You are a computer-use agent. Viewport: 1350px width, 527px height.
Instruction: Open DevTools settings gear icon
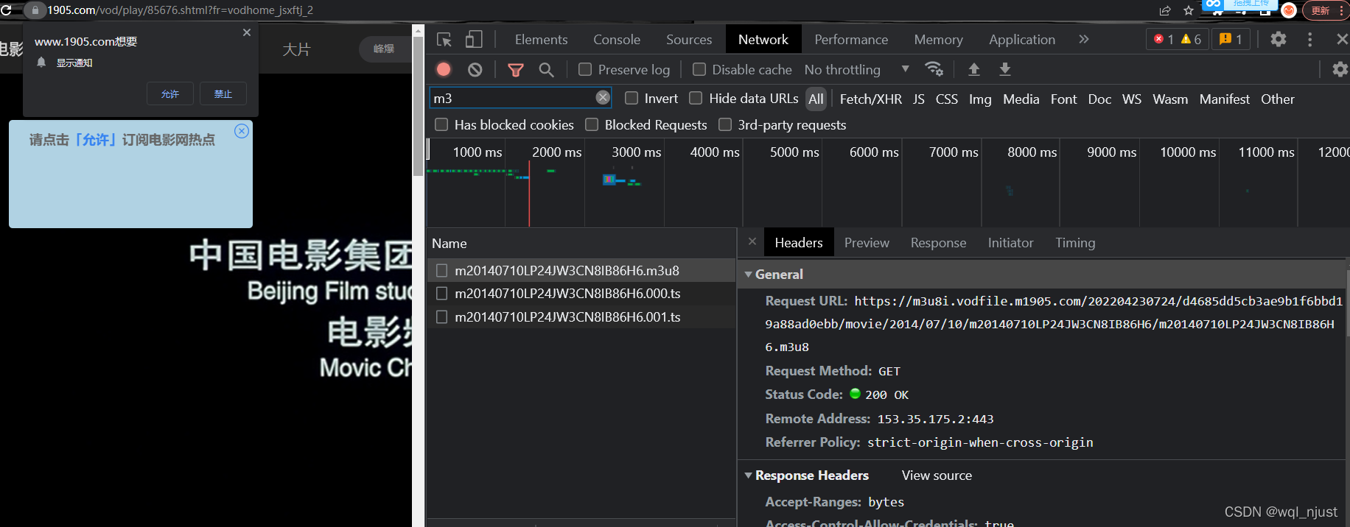(1279, 39)
